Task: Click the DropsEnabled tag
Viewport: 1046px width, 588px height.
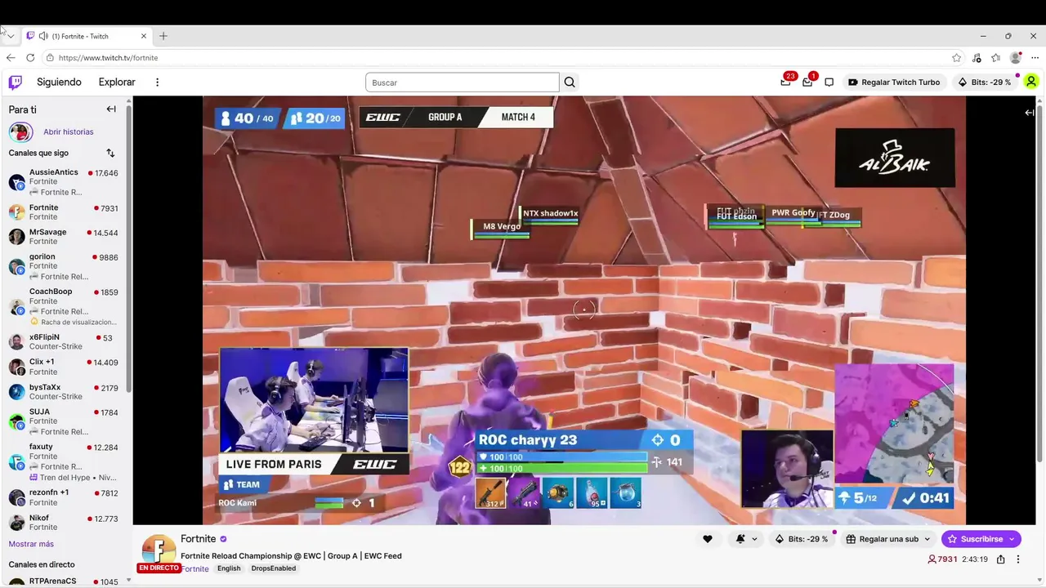Action: (x=273, y=568)
